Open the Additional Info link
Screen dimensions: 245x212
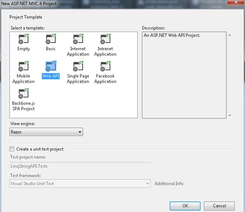point(169,184)
